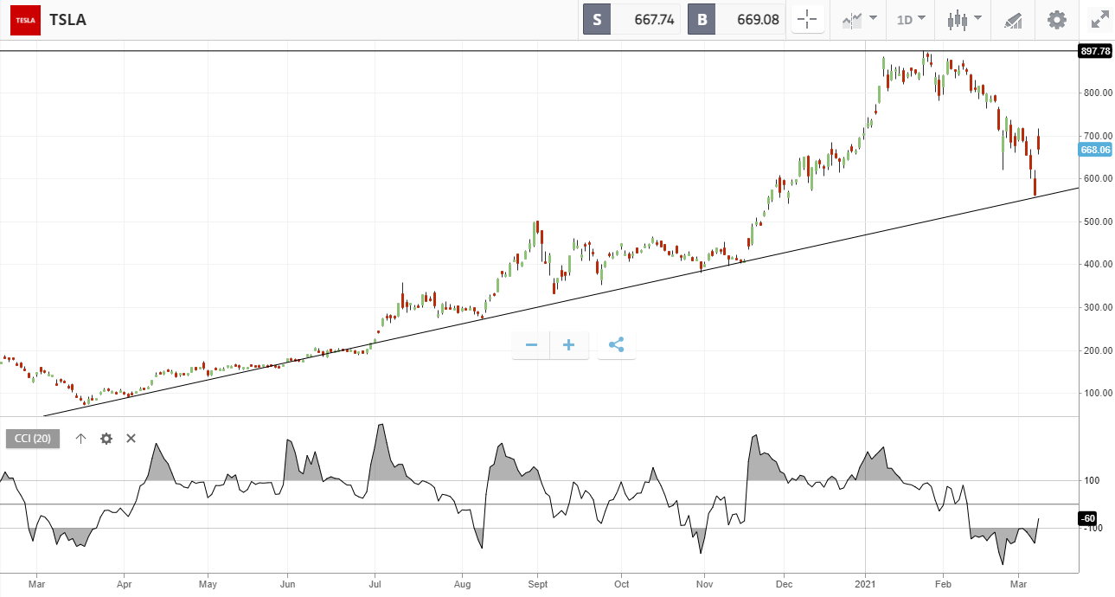Expand the candlestick type dropdown arrow
Screen dimensions: 1115x597
point(978,19)
